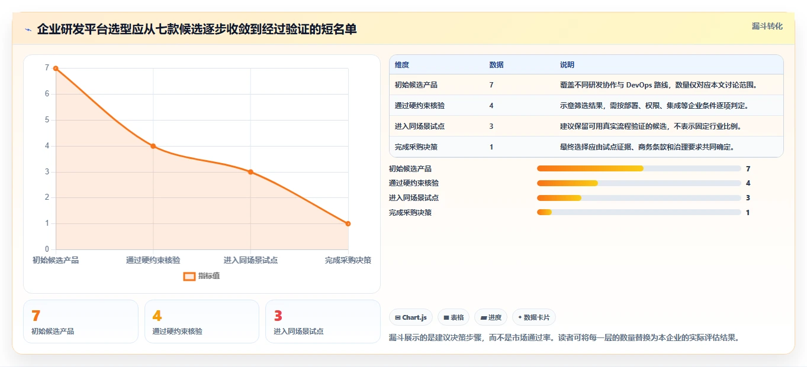The height and width of the screenshot is (367, 807).
Task: Click the chart point for 初始候选产品
Action: coord(56,68)
